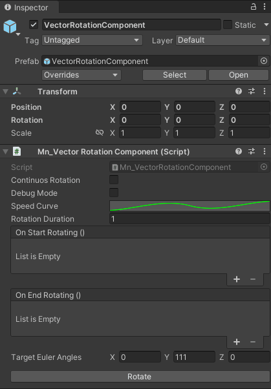Image resolution: width=271 pixels, height=389 pixels.
Task: Click the Scale X field
Action: pyautogui.click(x=140, y=132)
